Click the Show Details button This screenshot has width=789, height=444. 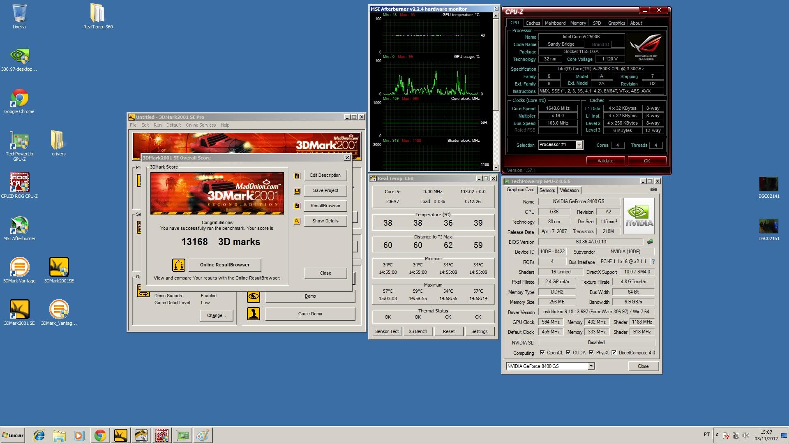[x=325, y=221]
